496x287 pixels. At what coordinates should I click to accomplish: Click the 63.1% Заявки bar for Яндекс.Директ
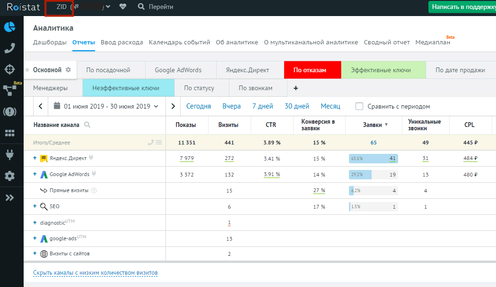click(x=373, y=159)
